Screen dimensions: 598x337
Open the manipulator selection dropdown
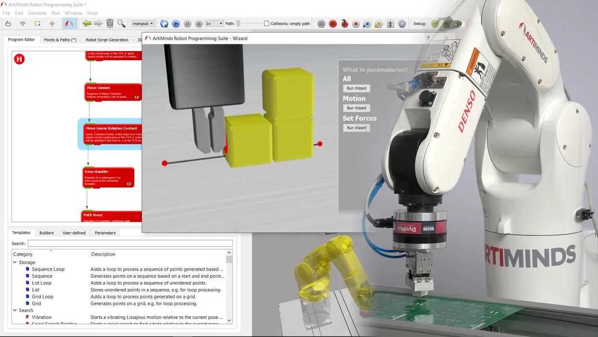(x=143, y=23)
